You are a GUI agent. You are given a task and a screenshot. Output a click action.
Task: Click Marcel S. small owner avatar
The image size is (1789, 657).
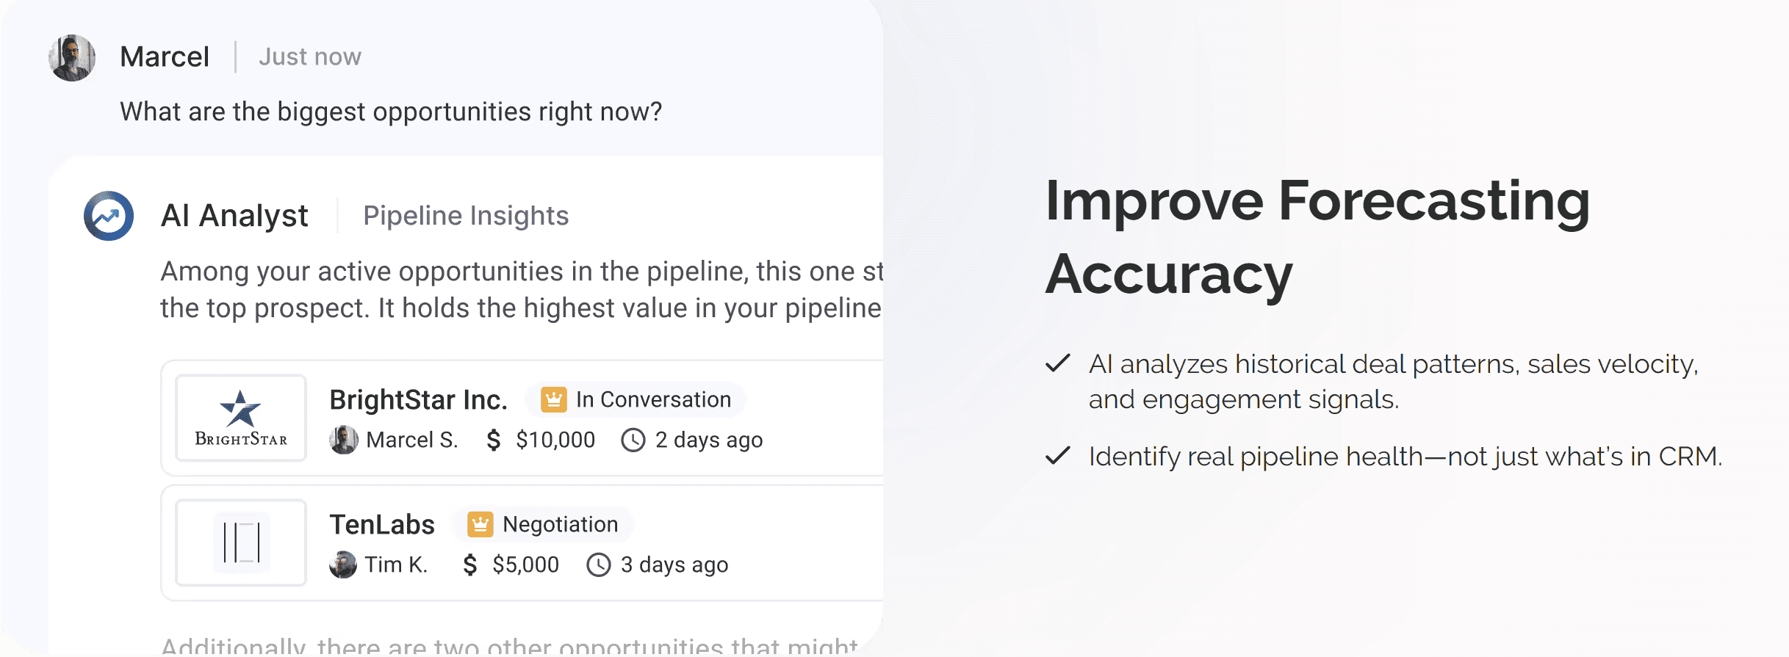343,440
